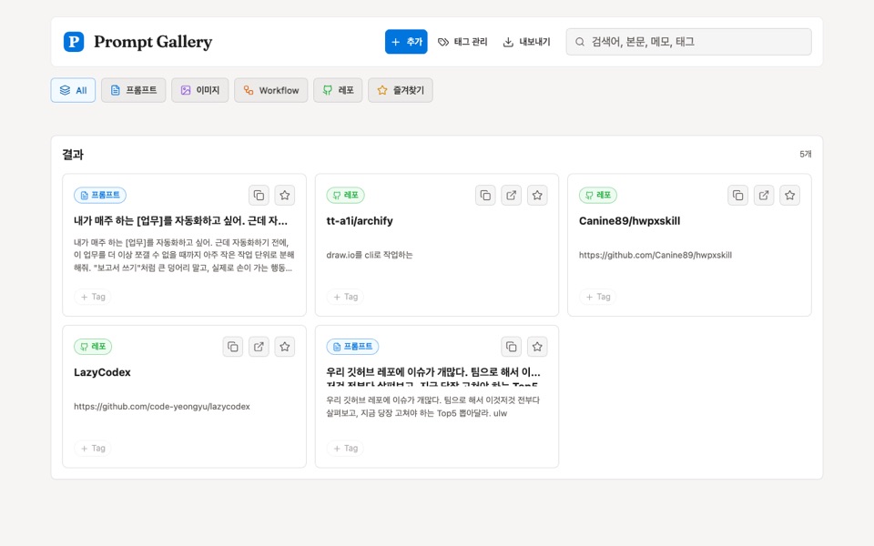
Task: Click the 결과 heading
Action: point(73,155)
